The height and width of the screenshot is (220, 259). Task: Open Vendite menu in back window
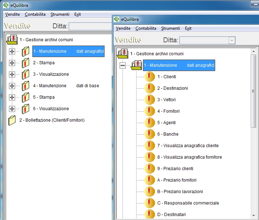[12, 14]
